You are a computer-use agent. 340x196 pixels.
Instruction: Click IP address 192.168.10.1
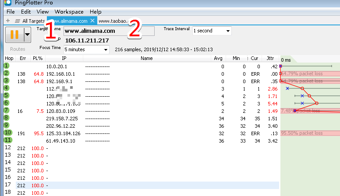[x=60, y=74]
